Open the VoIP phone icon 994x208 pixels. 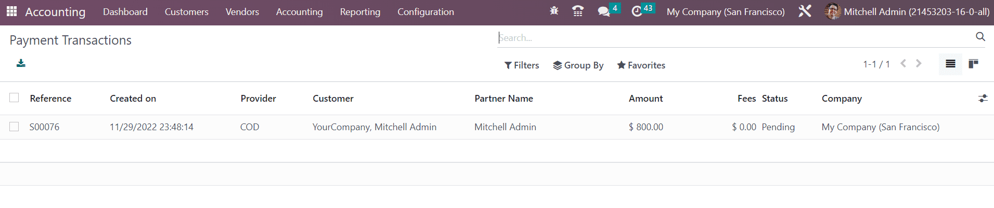click(578, 11)
